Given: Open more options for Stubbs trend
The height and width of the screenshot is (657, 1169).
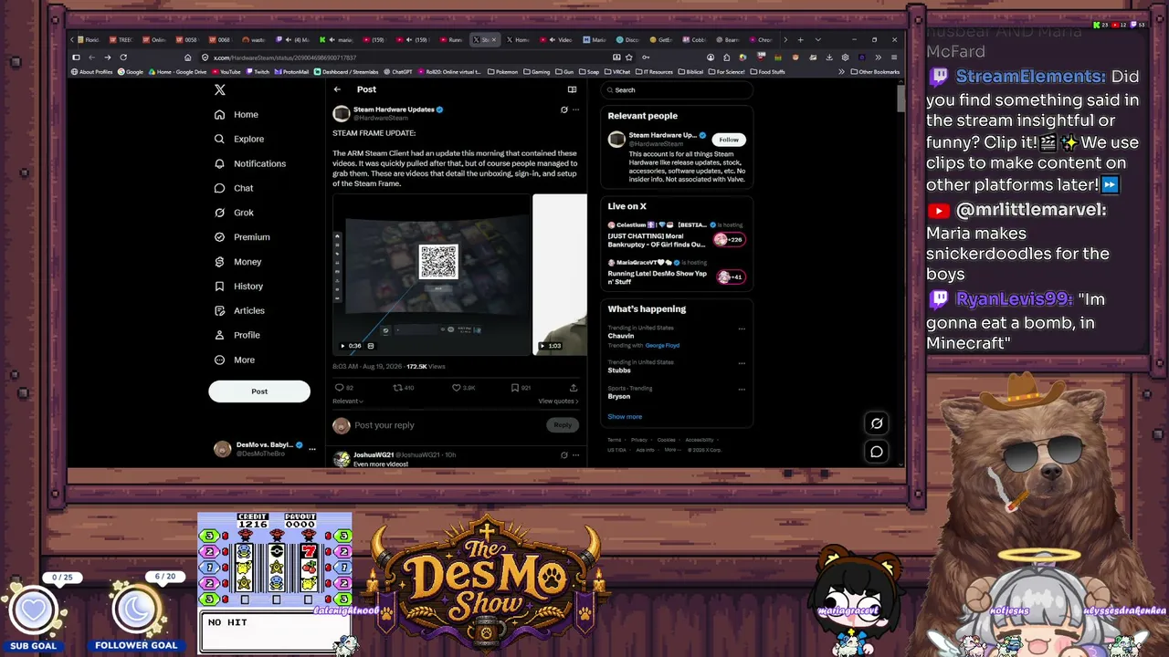Looking at the screenshot, I should pos(742,362).
